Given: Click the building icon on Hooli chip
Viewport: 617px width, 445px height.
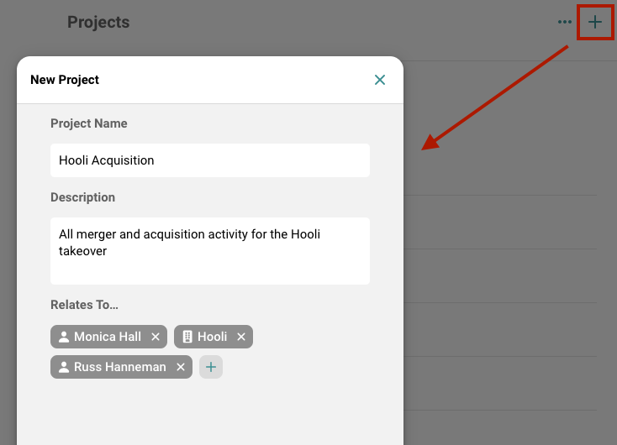Looking at the screenshot, I should (x=187, y=337).
